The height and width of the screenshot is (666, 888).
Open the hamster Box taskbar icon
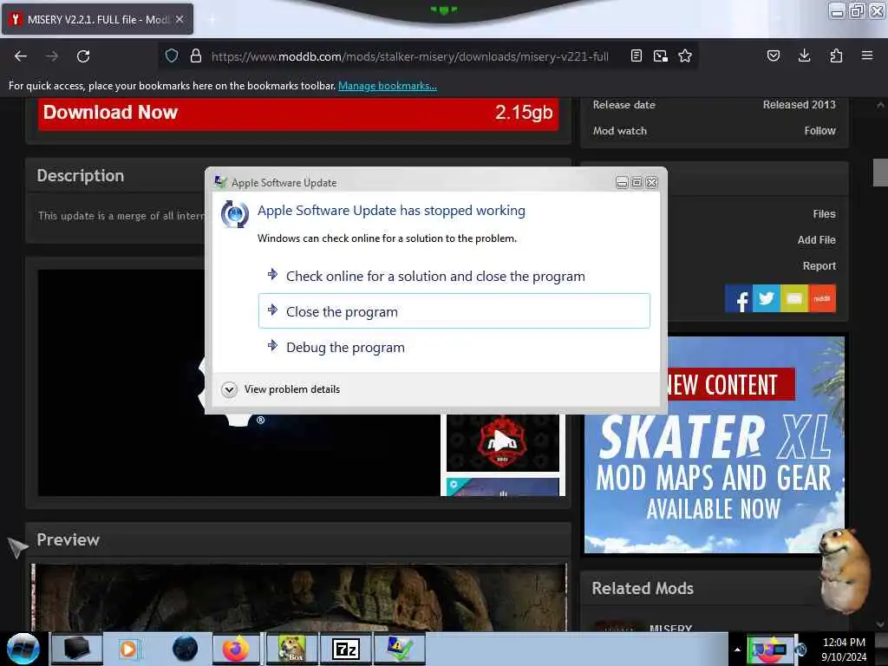(291, 649)
